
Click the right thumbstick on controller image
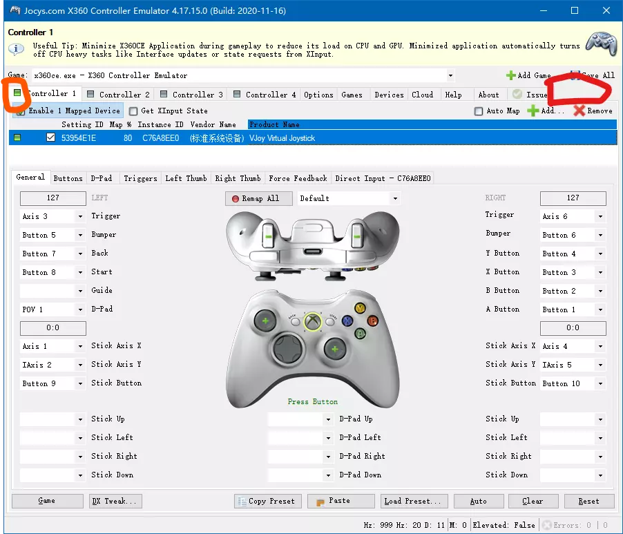pos(335,350)
